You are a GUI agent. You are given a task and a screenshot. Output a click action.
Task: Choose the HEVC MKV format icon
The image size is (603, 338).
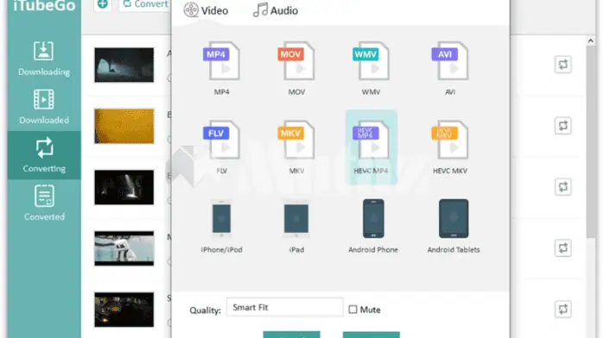[450, 140]
